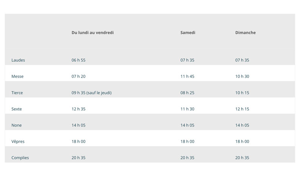This screenshot has width=302, height=180.
Task: Click '09 h 35 (sauf le jeudi)' cell
Action: coord(91,93)
